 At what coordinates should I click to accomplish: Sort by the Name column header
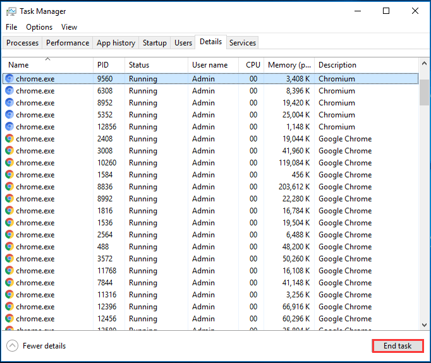48,65
